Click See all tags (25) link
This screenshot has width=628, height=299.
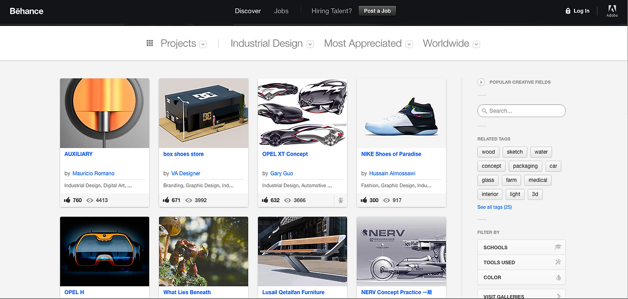(x=495, y=207)
